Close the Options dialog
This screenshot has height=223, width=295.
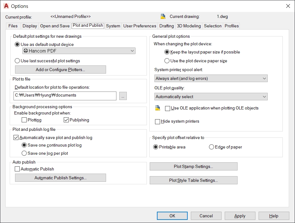pos(288,6)
